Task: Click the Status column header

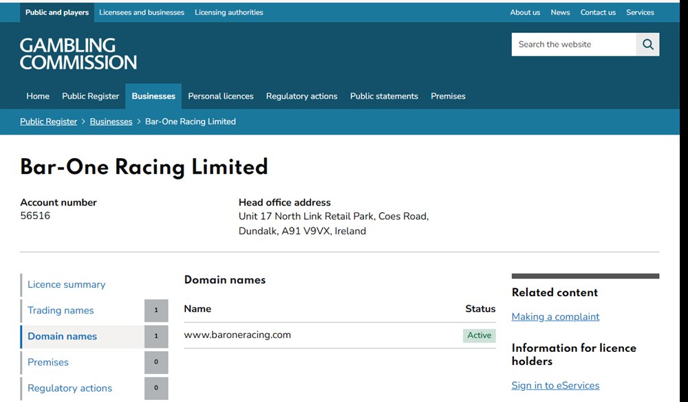Action: tap(480, 309)
